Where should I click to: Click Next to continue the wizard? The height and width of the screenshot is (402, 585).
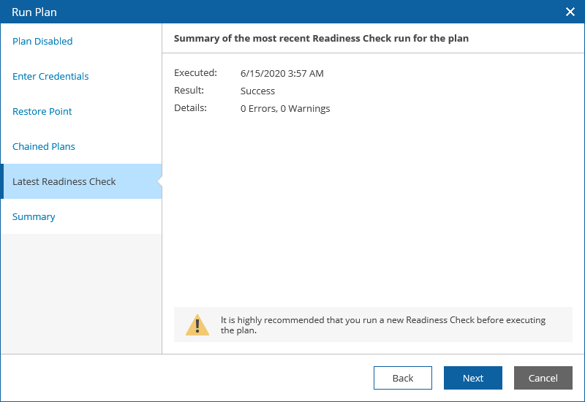472,378
